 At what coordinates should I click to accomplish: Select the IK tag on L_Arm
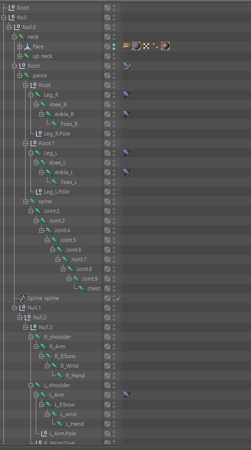(127, 395)
